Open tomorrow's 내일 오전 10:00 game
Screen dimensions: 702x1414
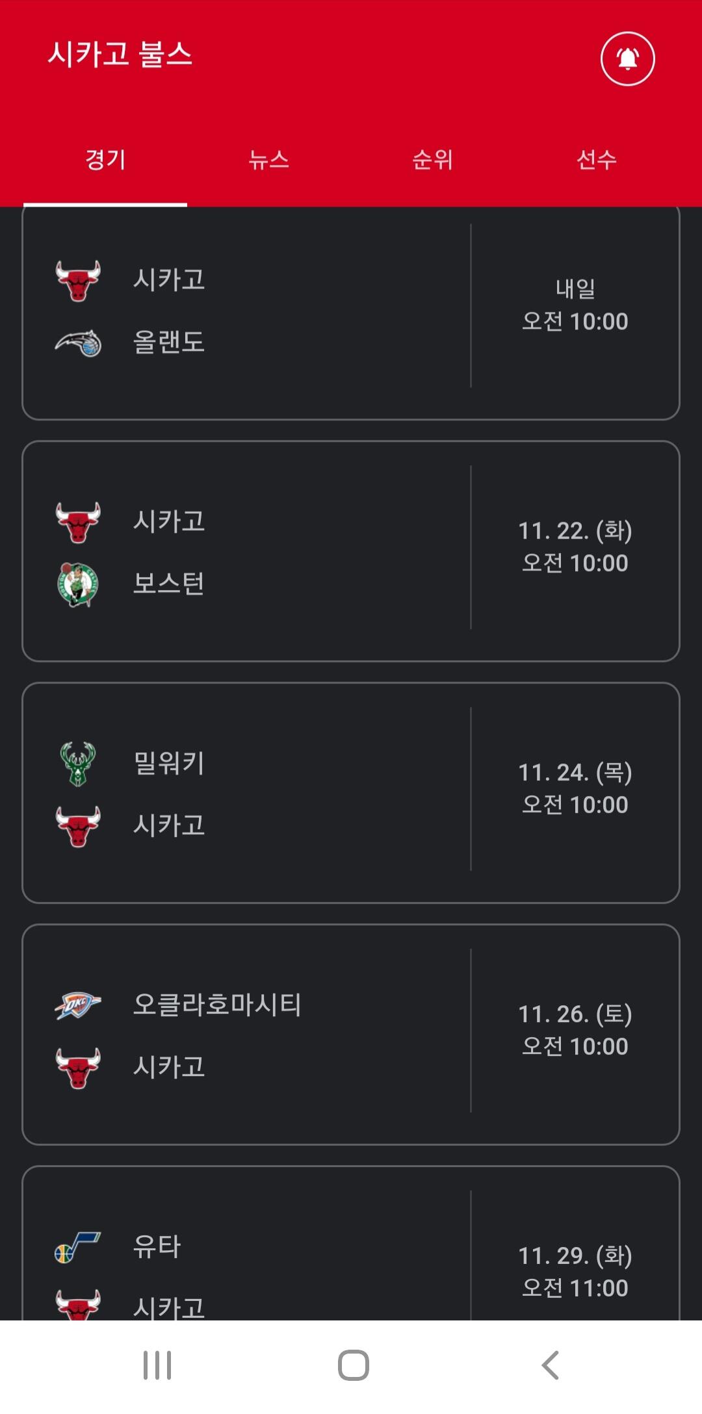(351, 313)
